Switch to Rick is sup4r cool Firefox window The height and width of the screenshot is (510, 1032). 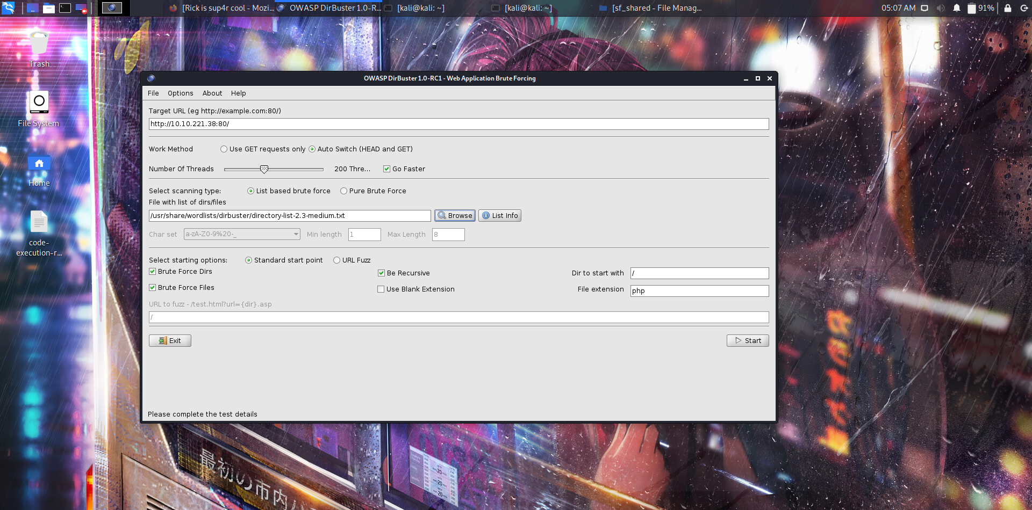(221, 8)
